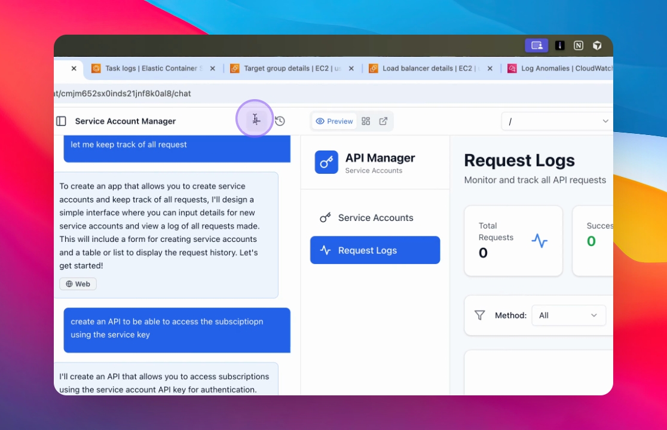Image resolution: width=667 pixels, height=430 pixels.
Task: Open the chat version history clock icon
Action: [280, 121]
